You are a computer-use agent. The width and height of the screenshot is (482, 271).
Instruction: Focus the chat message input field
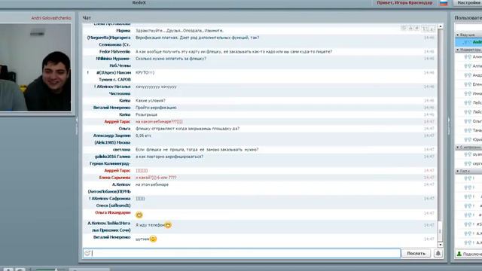[x=242, y=253]
